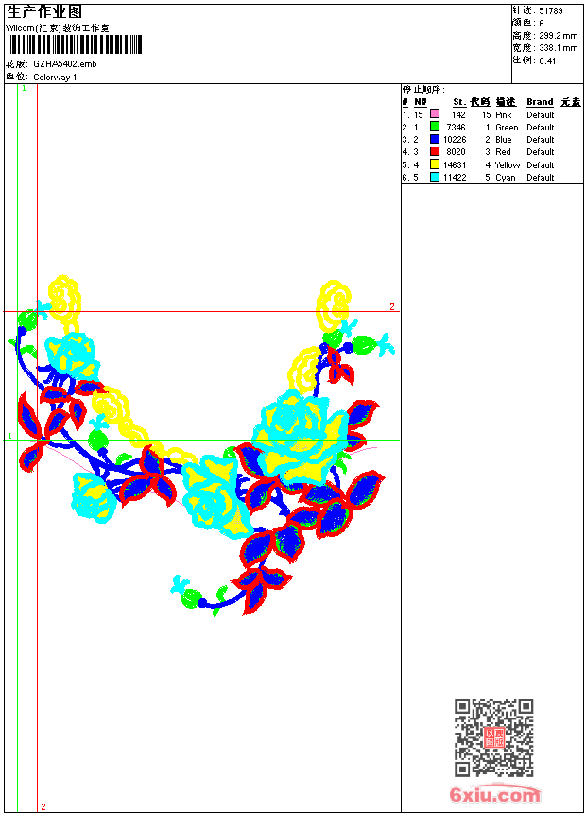Viewport: 586px width, 813px height.
Task: Click the Pink color swatch in stop sequence
Action: point(435,114)
